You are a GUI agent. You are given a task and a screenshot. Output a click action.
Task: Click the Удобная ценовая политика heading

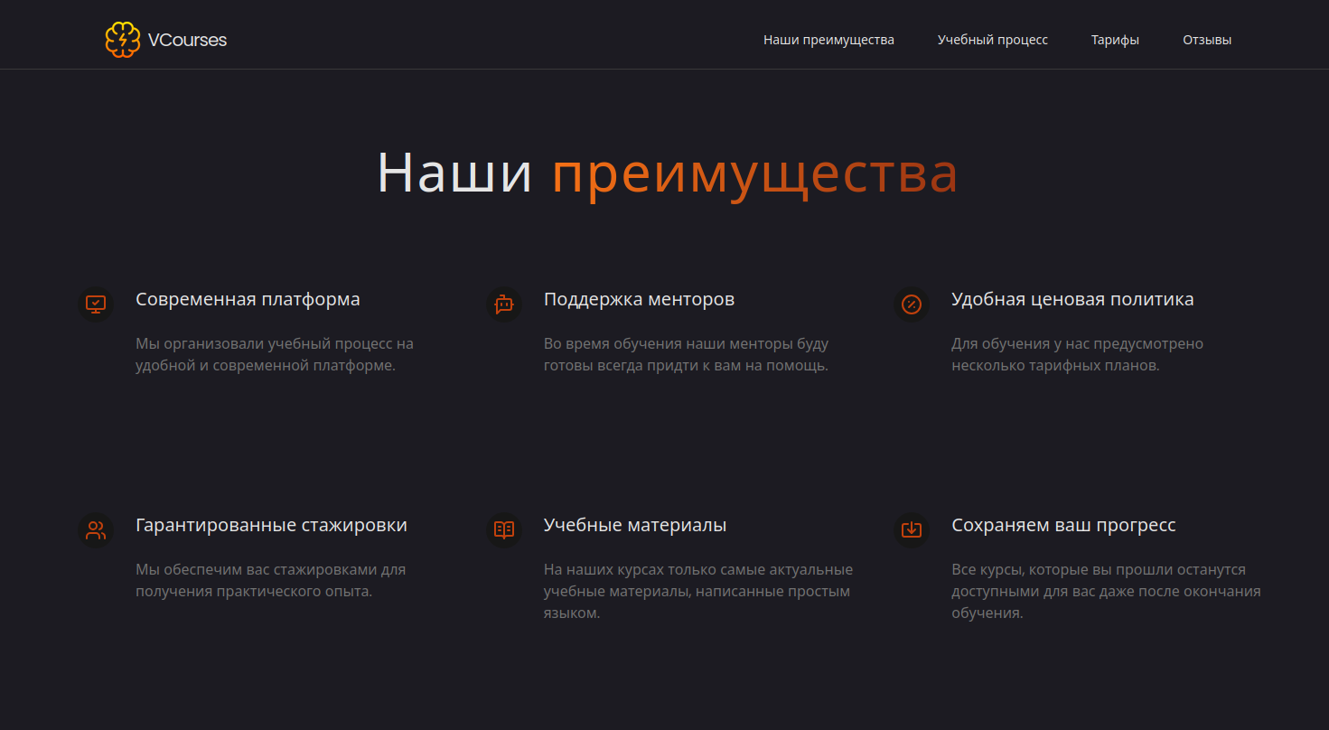tap(1072, 299)
